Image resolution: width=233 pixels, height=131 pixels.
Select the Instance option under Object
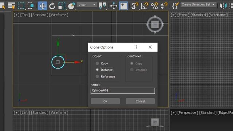pos(104,70)
